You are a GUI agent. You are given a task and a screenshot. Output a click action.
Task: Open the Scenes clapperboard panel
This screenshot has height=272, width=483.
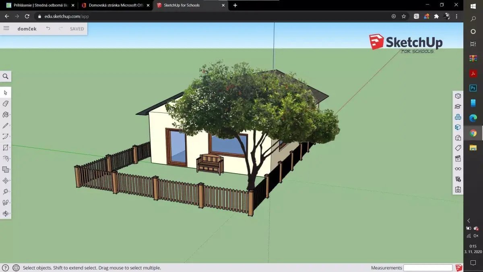[458, 158]
